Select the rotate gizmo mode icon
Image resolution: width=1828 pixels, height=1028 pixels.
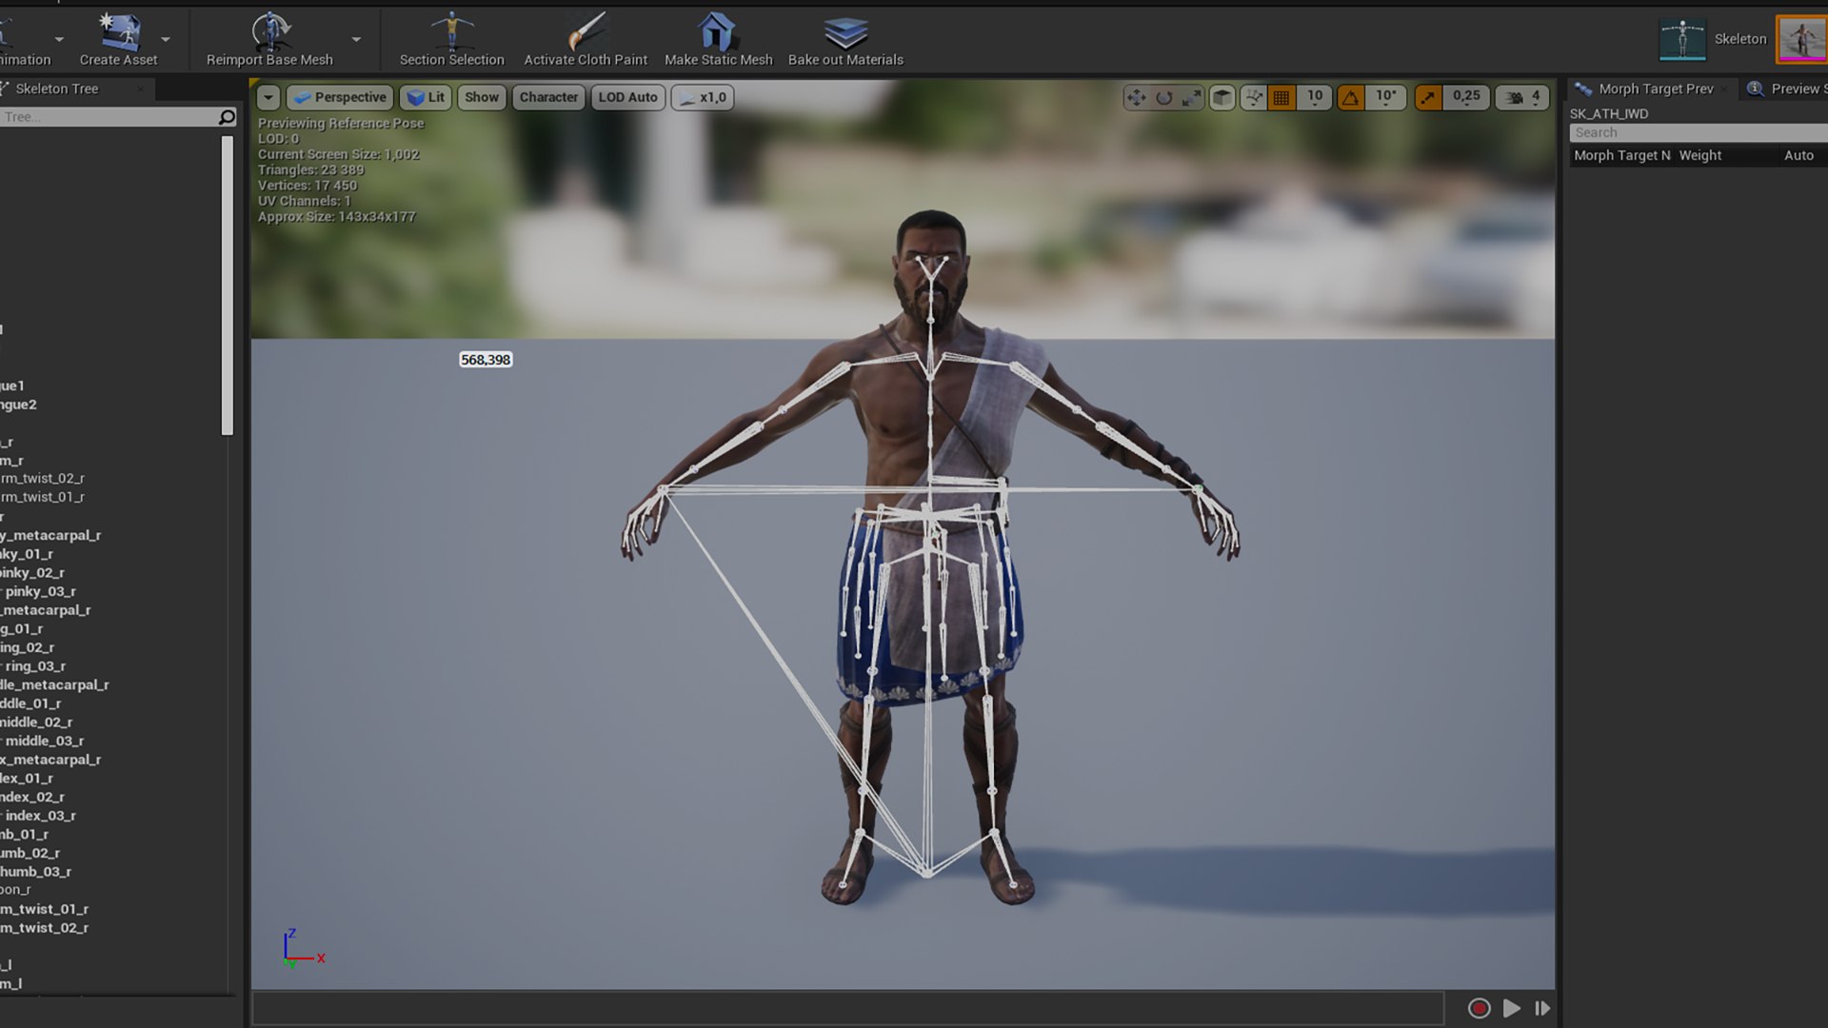coord(1163,97)
